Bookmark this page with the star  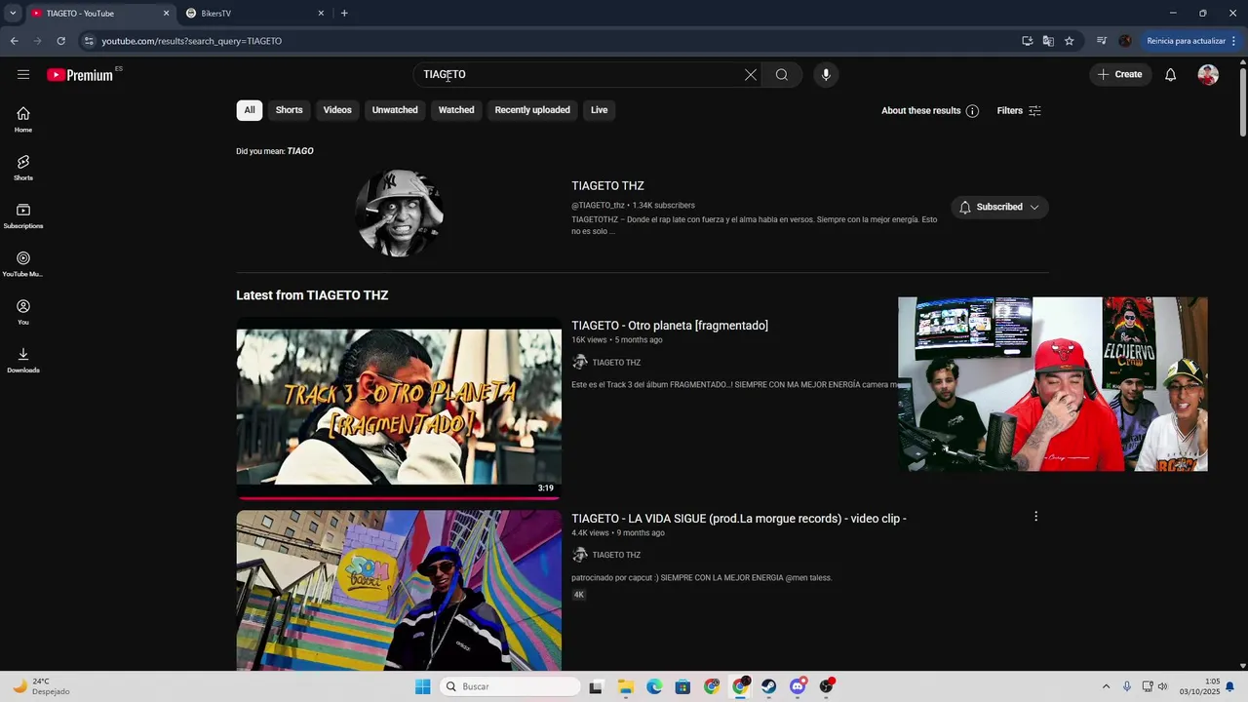(1070, 41)
